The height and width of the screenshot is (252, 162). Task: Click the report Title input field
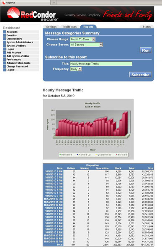[x=101, y=64]
